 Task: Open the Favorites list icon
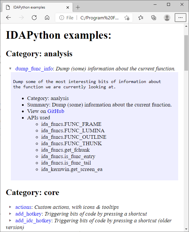tap(141, 18)
